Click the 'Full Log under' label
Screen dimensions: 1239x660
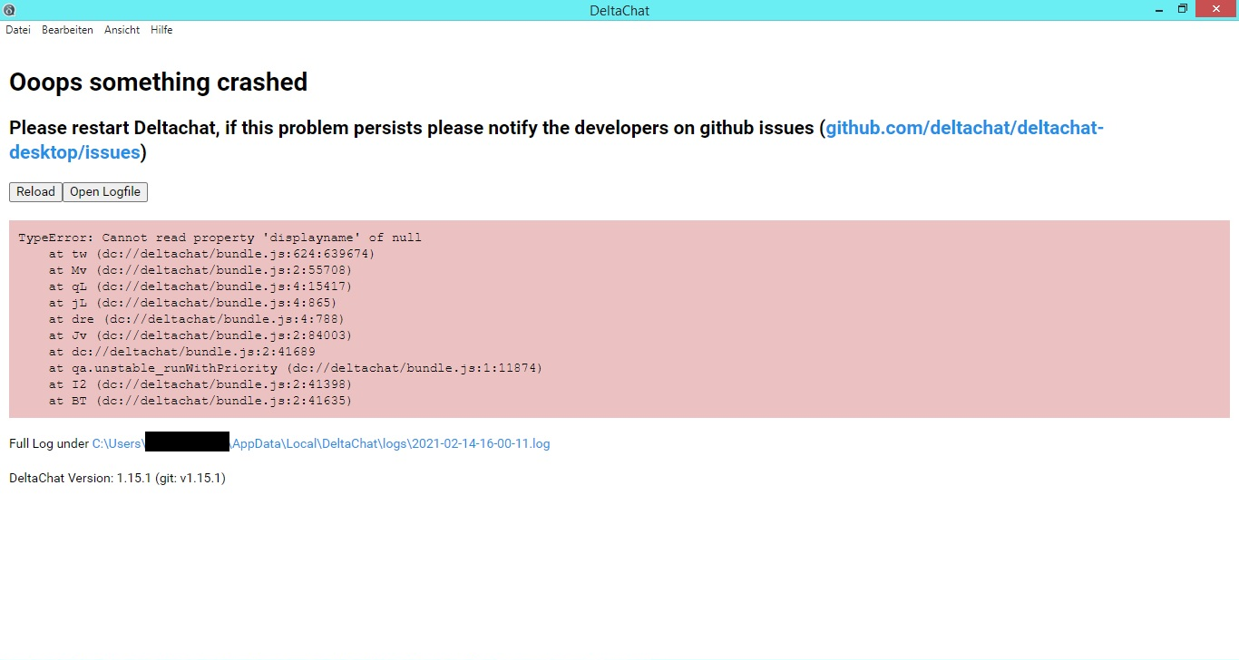(49, 444)
